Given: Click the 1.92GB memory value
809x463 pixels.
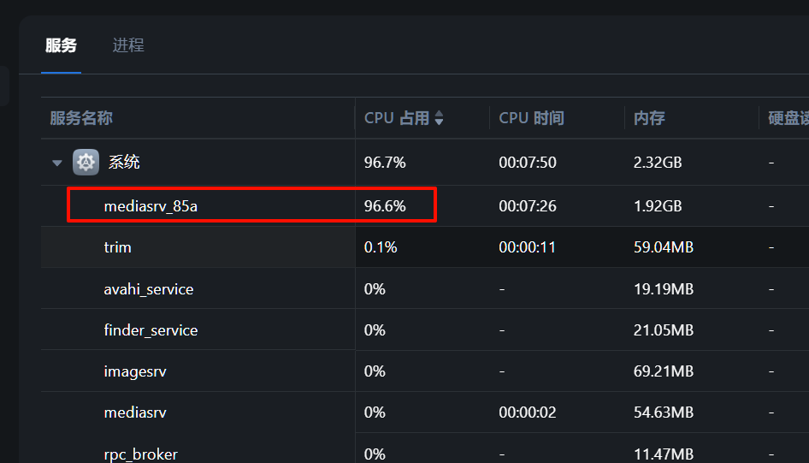Looking at the screenshot, I should point(658,206).
